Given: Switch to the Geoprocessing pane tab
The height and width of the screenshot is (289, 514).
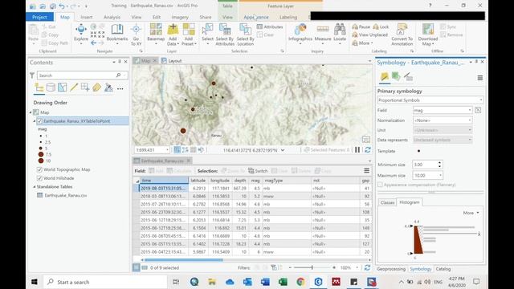Looking at the screenshot, I should (x=391, y=269).
